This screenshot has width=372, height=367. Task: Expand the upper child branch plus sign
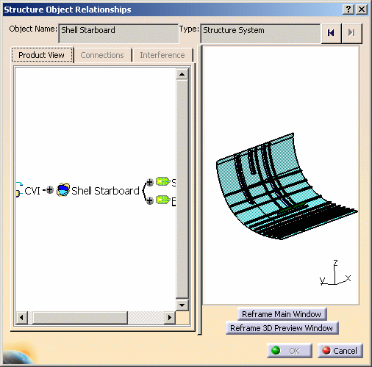point(150,182)
